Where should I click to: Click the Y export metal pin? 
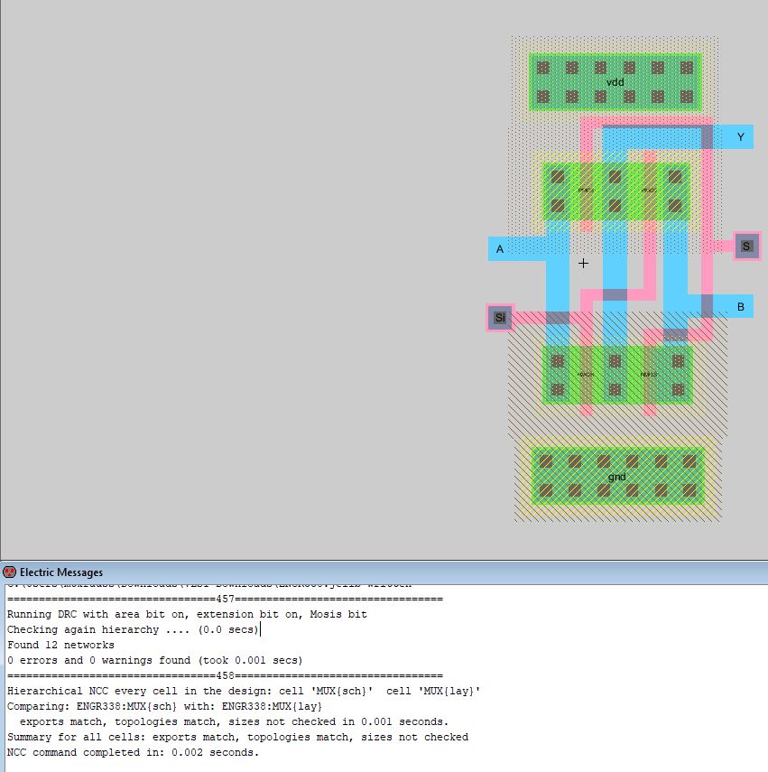[x=740, y=137]
